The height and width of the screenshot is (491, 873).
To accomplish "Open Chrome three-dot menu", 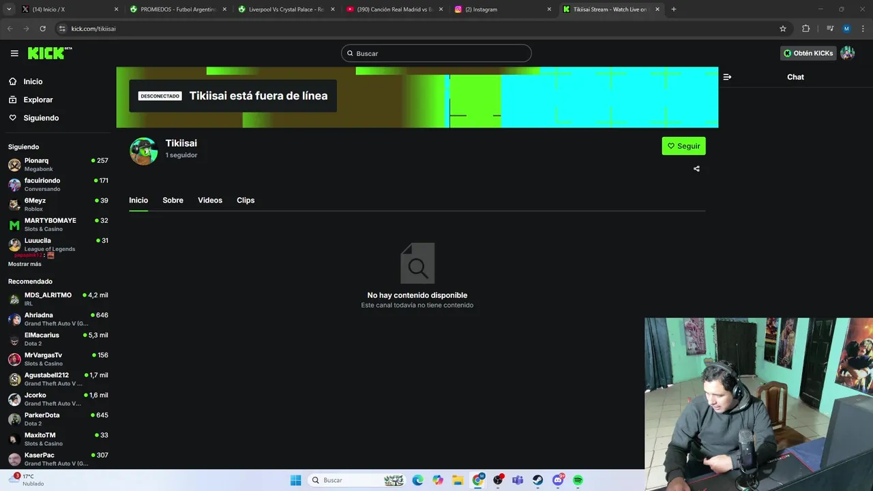I will 862,29.
